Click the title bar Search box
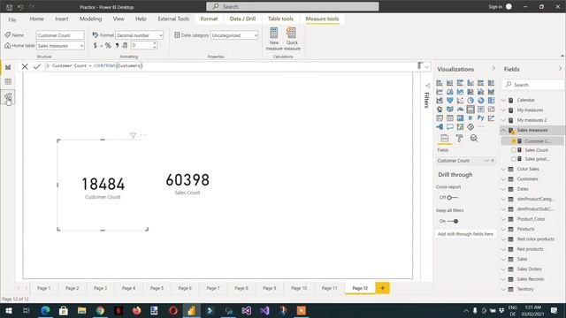The width and height of the screenshot is (566, 318). tap(293, 6)
